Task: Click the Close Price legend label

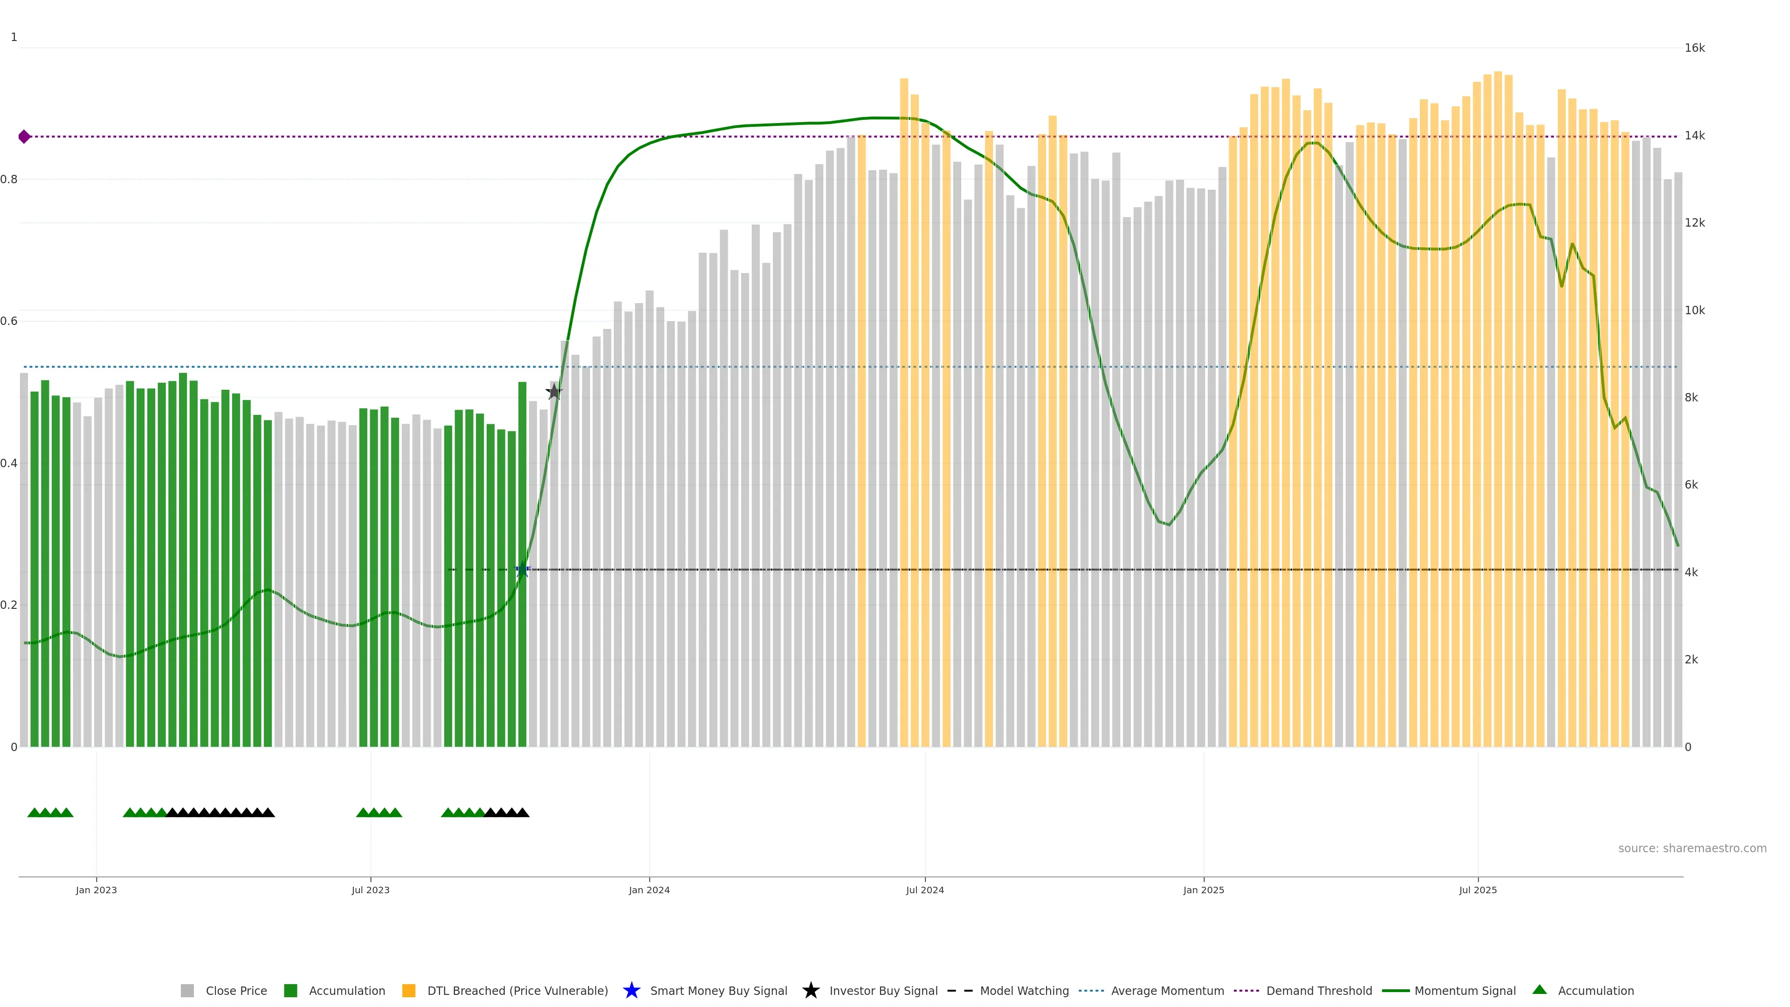Action: [x=236, y=990]
